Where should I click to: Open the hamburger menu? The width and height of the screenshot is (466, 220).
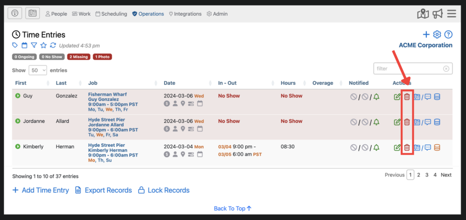click(451, 14)
